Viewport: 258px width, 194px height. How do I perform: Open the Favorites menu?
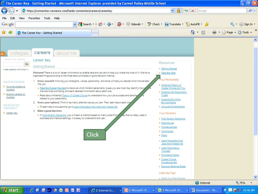click(x=34, y=18)
